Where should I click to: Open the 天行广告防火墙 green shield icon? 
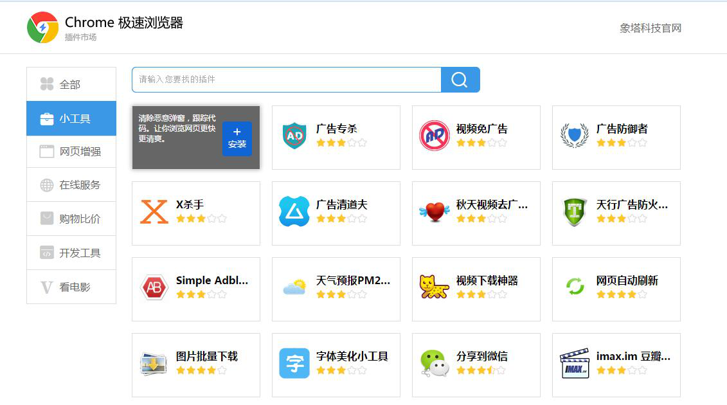click(x=574, y=212)
